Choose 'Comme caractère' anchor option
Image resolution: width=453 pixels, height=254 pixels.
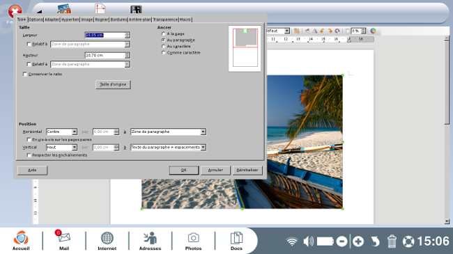point(164,52)
